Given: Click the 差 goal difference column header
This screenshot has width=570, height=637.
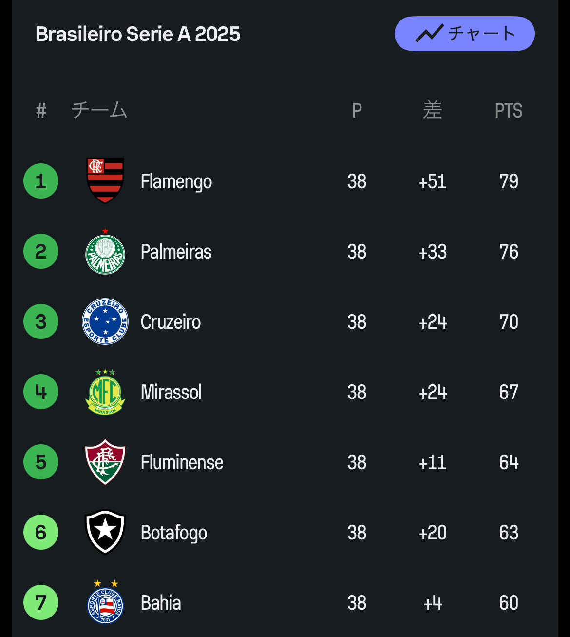Looking at the screenshot, I should point(433,110).
